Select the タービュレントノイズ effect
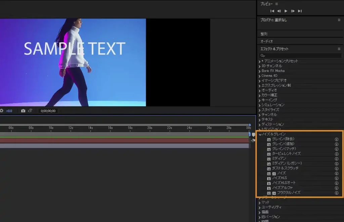Image resolution: width=344 pixels, height=222 pixels. [286, 153]
